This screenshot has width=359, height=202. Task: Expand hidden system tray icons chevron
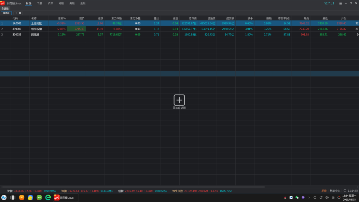coord(309,198)
